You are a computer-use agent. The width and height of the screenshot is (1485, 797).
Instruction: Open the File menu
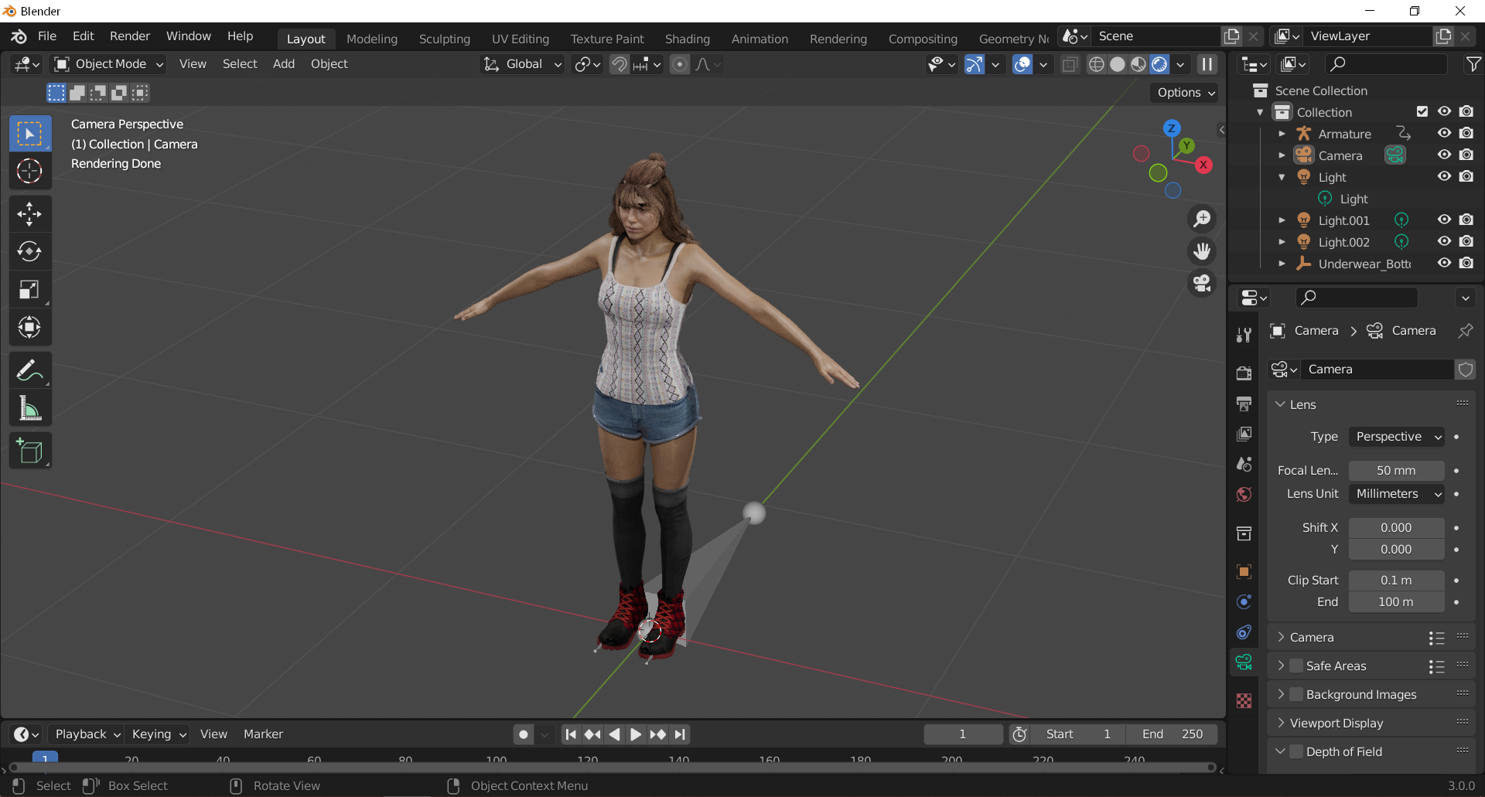(47, 36)
